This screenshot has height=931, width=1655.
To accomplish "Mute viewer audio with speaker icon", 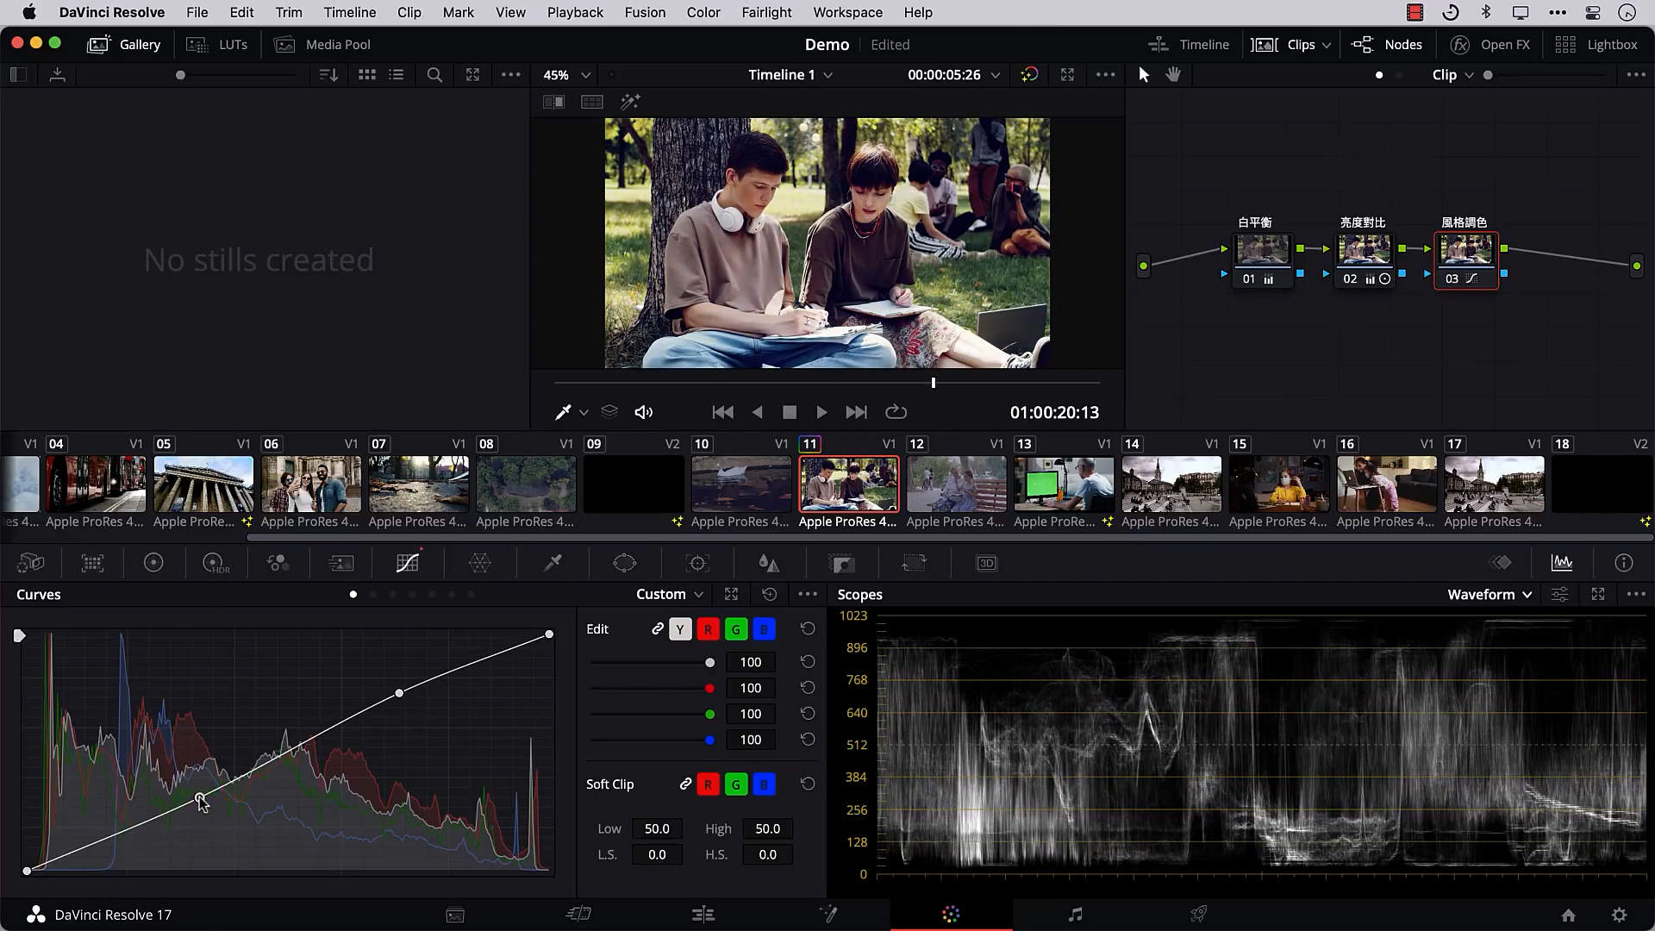I will click(x=643, y=412).
